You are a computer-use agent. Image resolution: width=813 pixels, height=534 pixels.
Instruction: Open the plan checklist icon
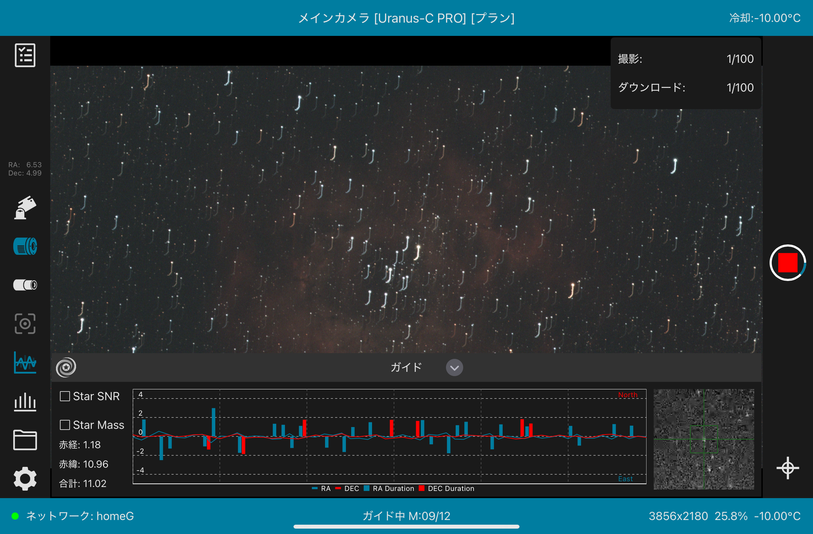tap(25, 55)
